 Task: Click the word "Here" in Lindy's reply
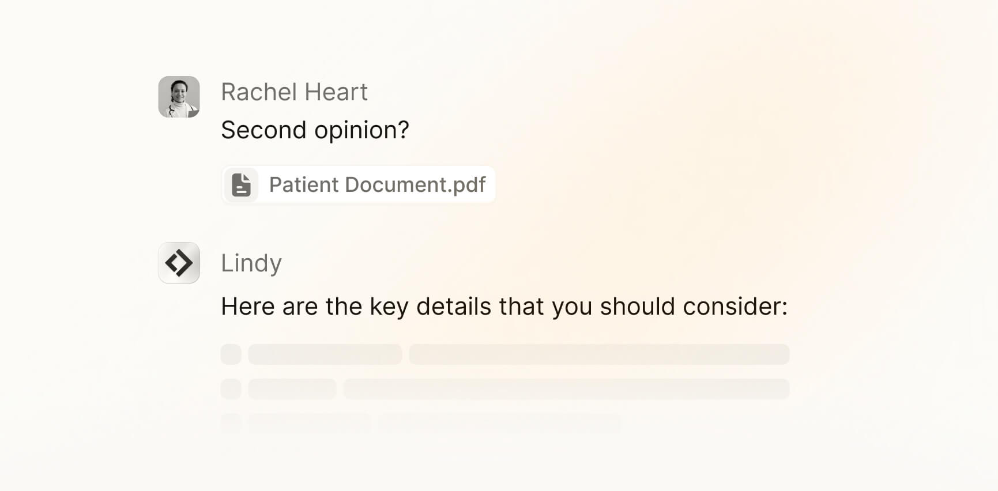coord(248,307)
